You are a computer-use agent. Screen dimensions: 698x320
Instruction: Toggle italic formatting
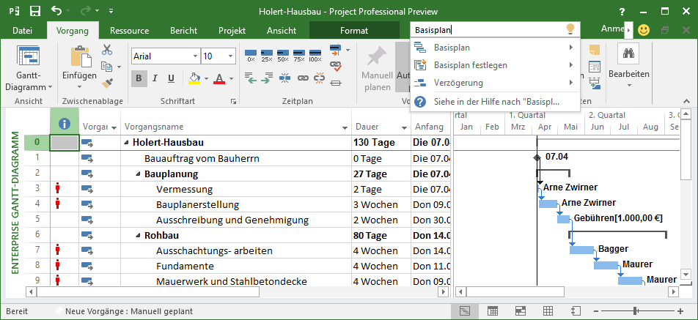click(x=155, y=78)
